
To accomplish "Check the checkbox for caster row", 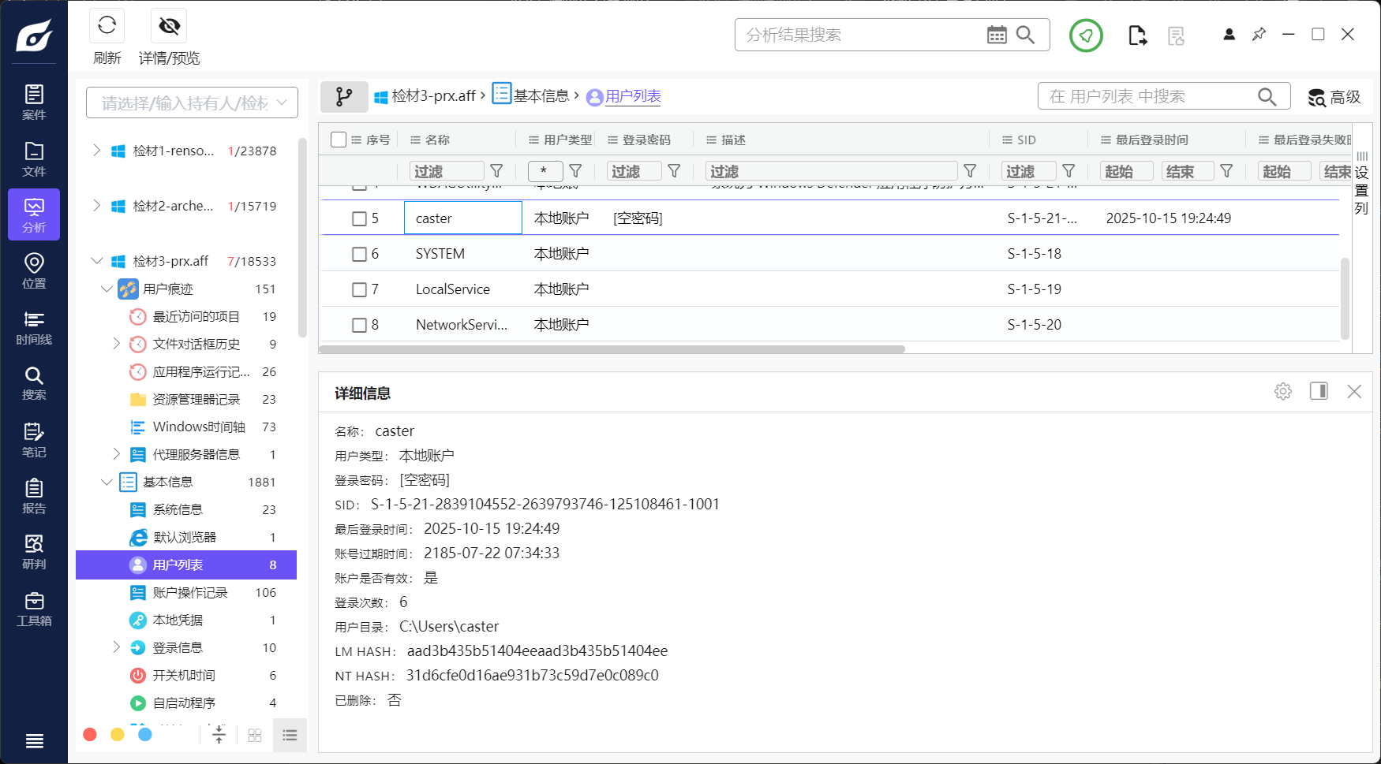I will [360, 218].
